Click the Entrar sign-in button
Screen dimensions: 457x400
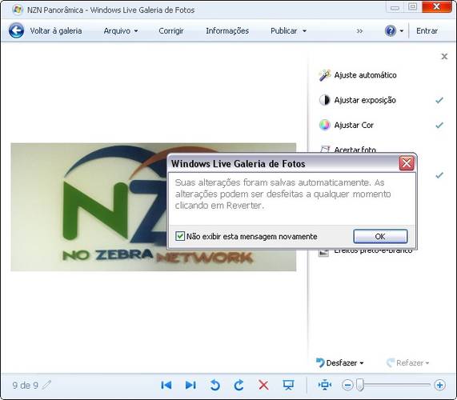click(x=427, y=31)
